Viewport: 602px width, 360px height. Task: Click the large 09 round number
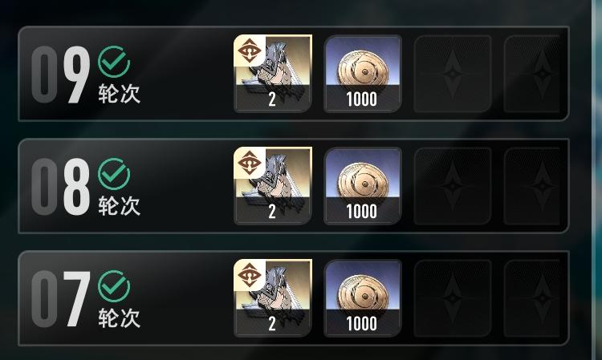tap(61, 75)
